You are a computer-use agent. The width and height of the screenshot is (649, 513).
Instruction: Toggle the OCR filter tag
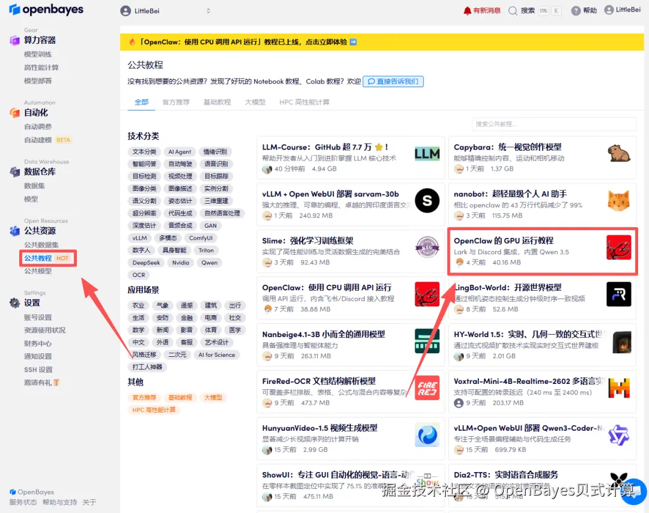[138, 275]
